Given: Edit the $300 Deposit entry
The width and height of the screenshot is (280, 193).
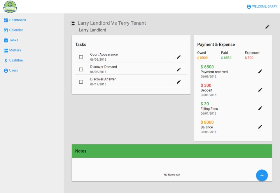Looking at the screenshot, I should [260, 90].
